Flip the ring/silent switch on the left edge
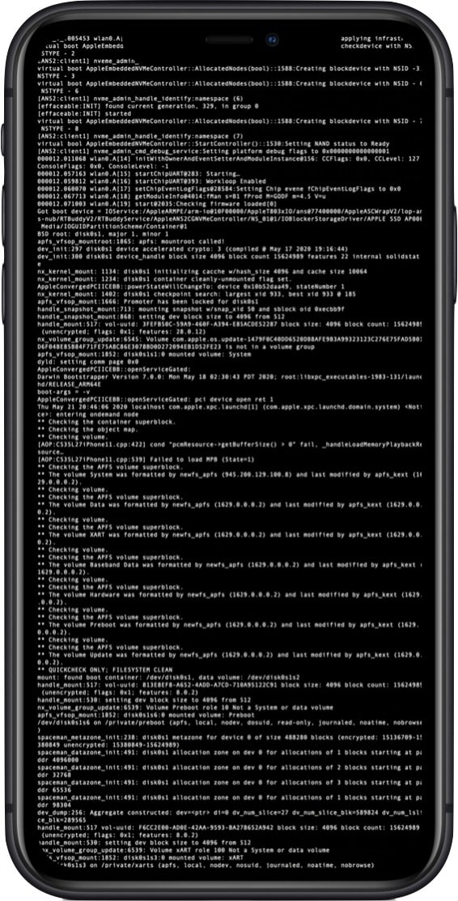 click(3, 139)
